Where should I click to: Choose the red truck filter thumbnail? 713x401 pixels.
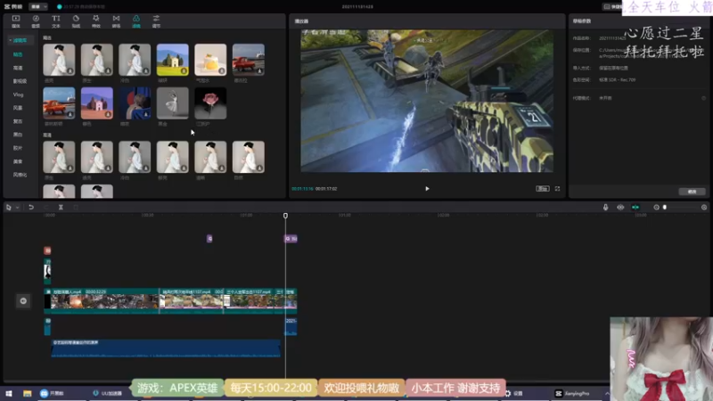click(x=249, y=60)
